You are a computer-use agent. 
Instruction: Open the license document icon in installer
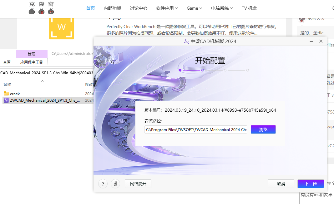(115, 184)
